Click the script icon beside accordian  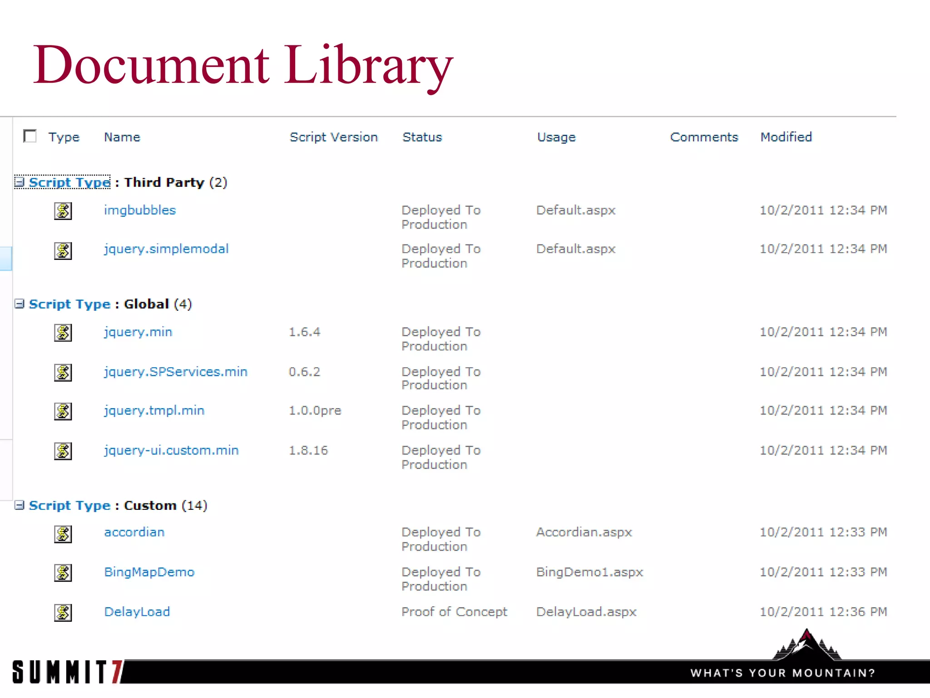pyautogui.click(x=63, y=534)
